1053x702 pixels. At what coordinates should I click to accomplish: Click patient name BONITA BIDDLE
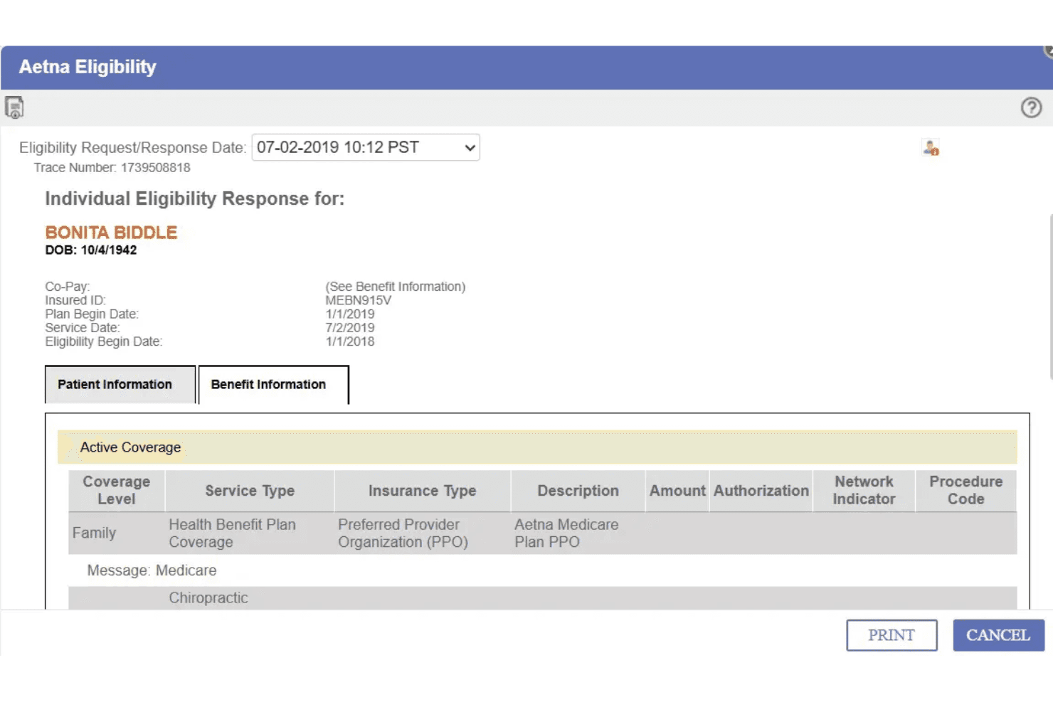pyautogui.click(x=111, y=233)
